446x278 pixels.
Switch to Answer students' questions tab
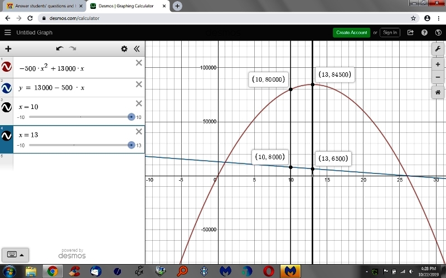(x=43, y=6)
